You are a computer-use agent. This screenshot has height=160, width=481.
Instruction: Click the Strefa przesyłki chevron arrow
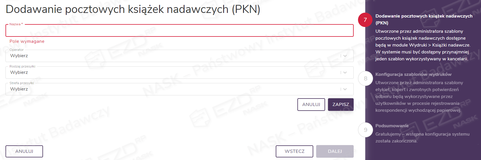point(345,89)
